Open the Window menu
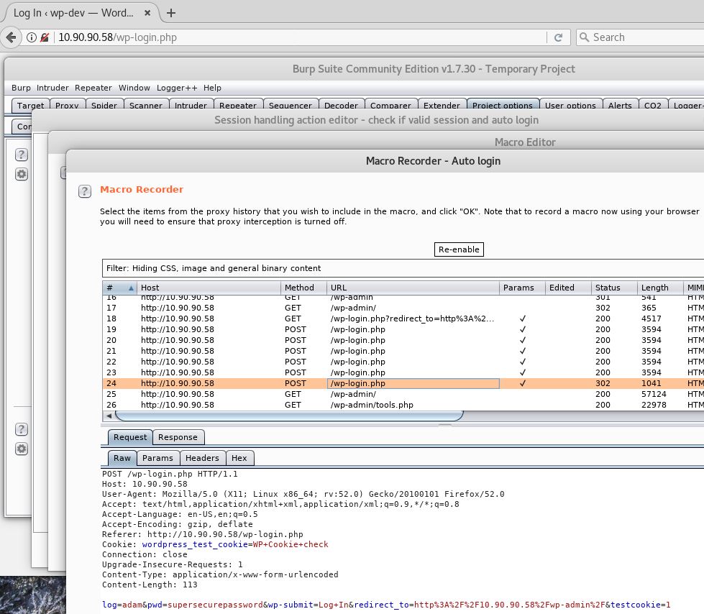This screenshot has width=704, height=614. (x=134, y=88)
